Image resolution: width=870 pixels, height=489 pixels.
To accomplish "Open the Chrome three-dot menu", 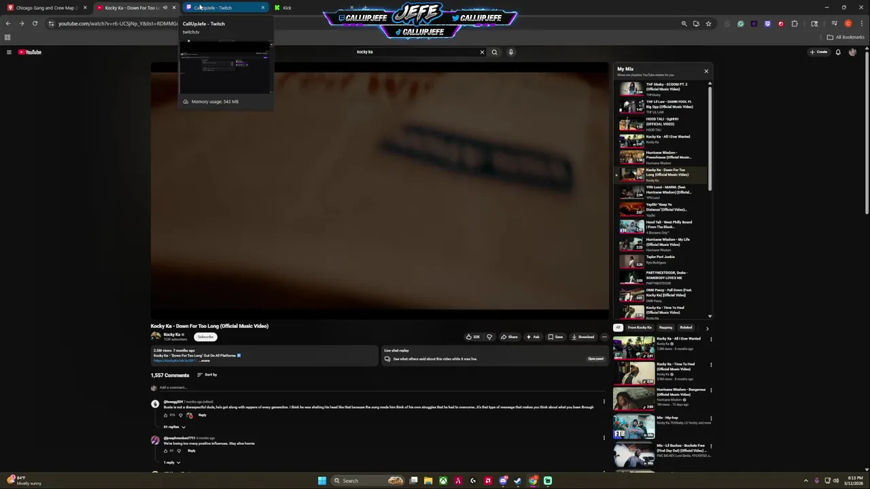I will [x=861, y=24].
